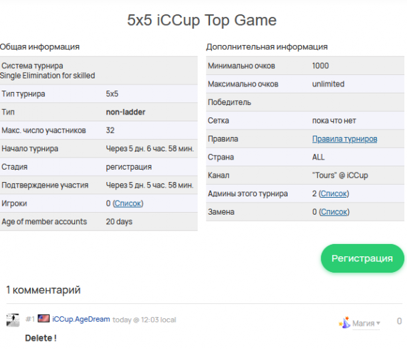Image resolution: width=407 pixels, height=349 pixels.
Task: Click the Delete ! comment text
Action: [x=41, y=338]
